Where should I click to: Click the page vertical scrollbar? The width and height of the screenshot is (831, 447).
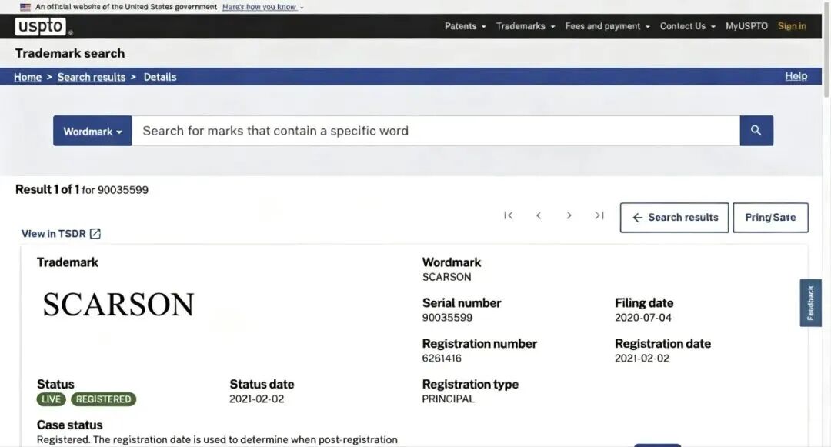tap(826, 49)
